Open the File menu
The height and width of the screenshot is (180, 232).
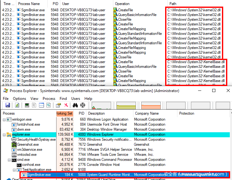6,99
